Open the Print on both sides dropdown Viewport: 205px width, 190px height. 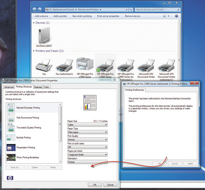[x=87, y=147]
